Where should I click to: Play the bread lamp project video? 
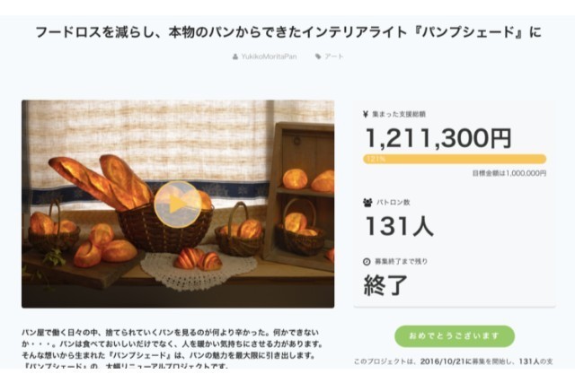point(177,204)
